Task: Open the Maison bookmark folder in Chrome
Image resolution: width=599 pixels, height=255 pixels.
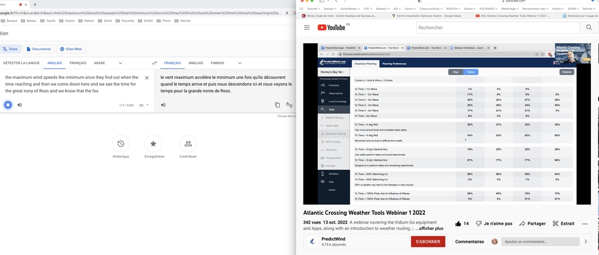Action: [87, 20]
